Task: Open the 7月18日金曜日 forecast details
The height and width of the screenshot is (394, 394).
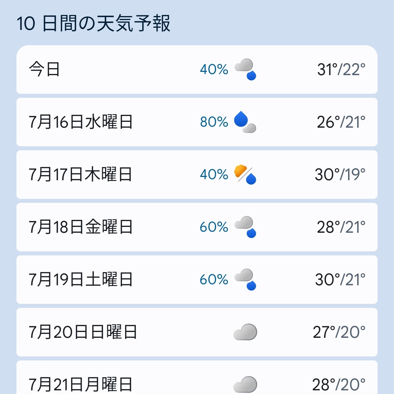Action: click(x=197, y=227)
